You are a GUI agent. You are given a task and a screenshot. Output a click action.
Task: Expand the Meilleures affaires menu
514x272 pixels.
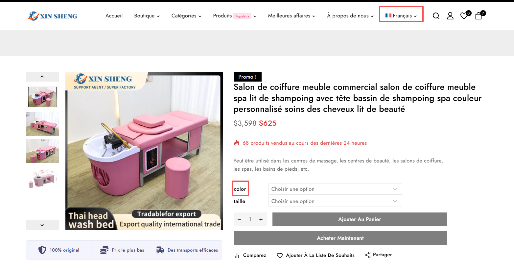coord(292,16)
